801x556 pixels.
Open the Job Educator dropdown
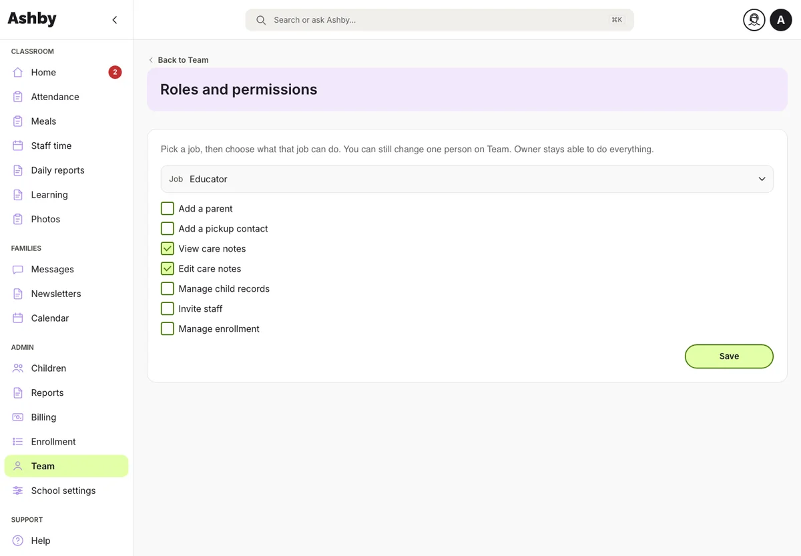[467, 179]
